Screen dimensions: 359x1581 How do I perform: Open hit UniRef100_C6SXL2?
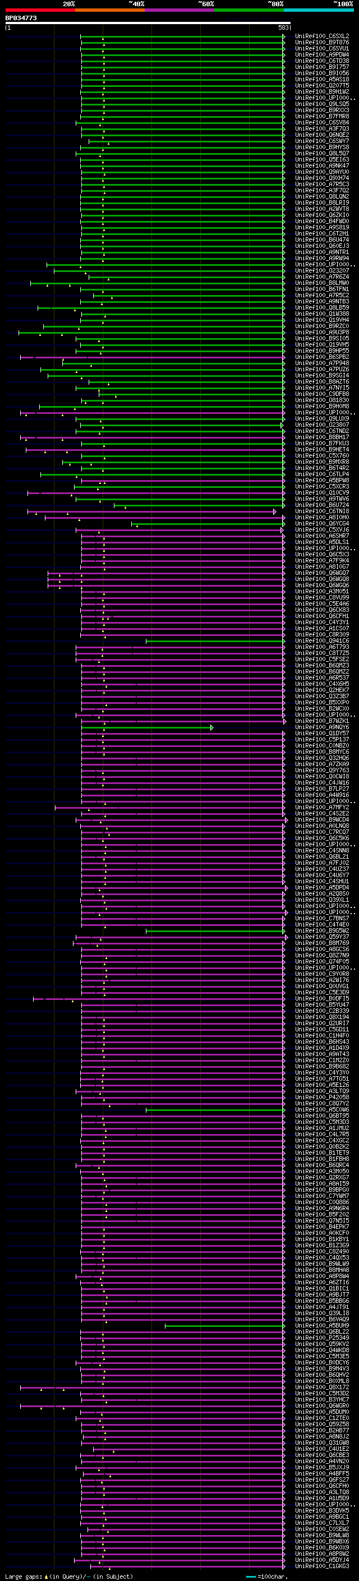[x=322, y=36]
